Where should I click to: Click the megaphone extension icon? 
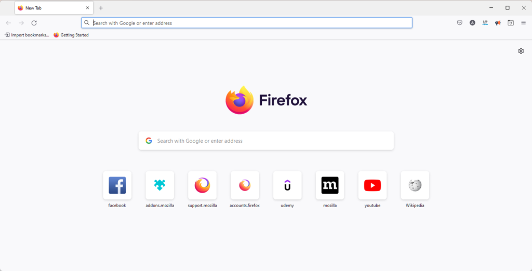tap(498, 23)
